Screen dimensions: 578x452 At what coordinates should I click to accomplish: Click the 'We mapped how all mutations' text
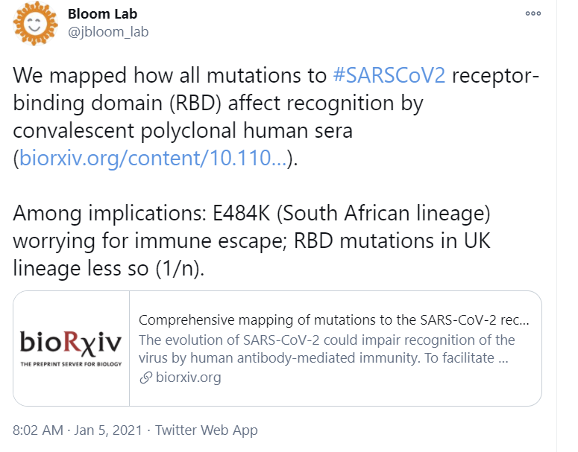[x=172, y=76]
